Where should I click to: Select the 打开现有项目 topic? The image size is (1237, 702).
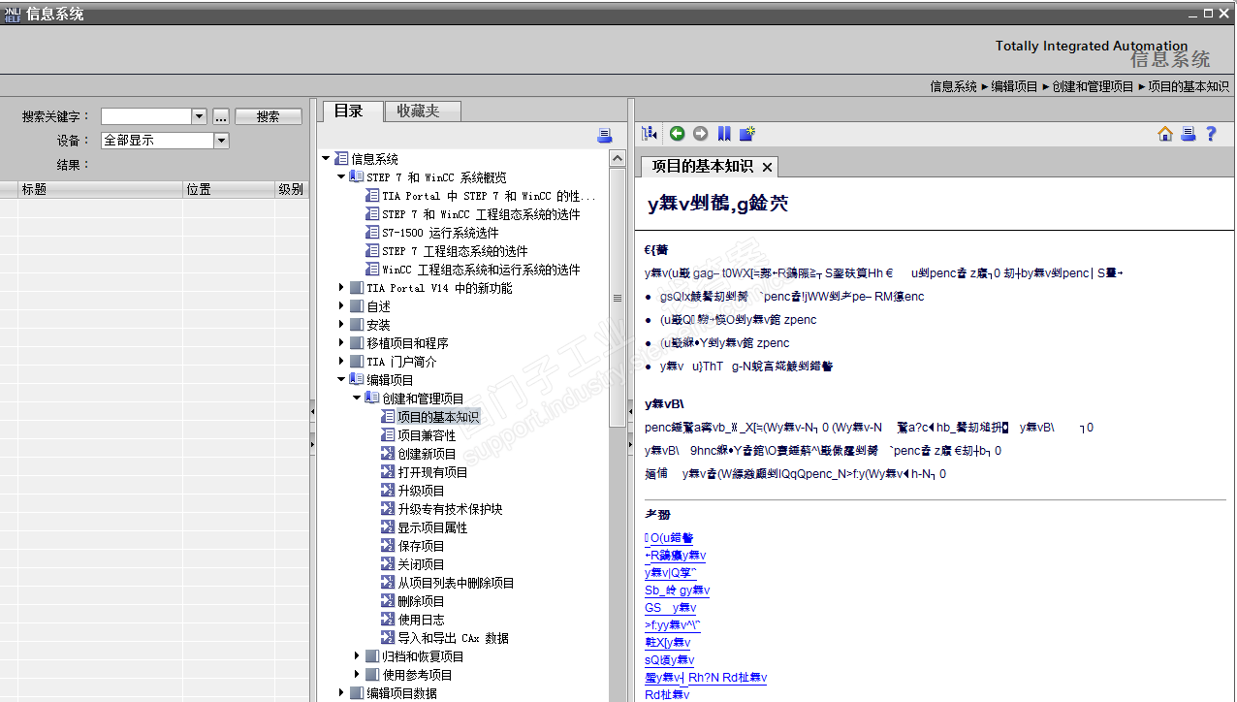pyautogui.click(x=432, y=472)
